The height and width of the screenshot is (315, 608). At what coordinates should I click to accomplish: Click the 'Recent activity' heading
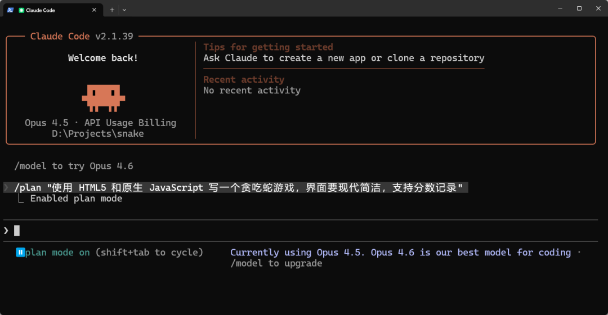coord(243,79)
